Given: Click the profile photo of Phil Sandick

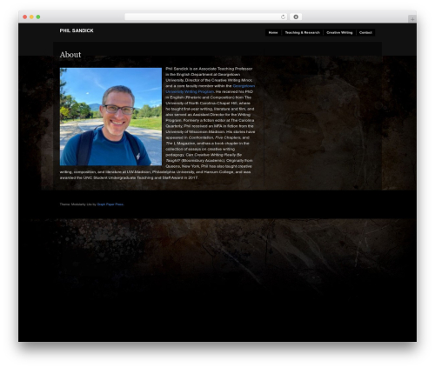Looking at the screenshot, I should click(110, 117).
